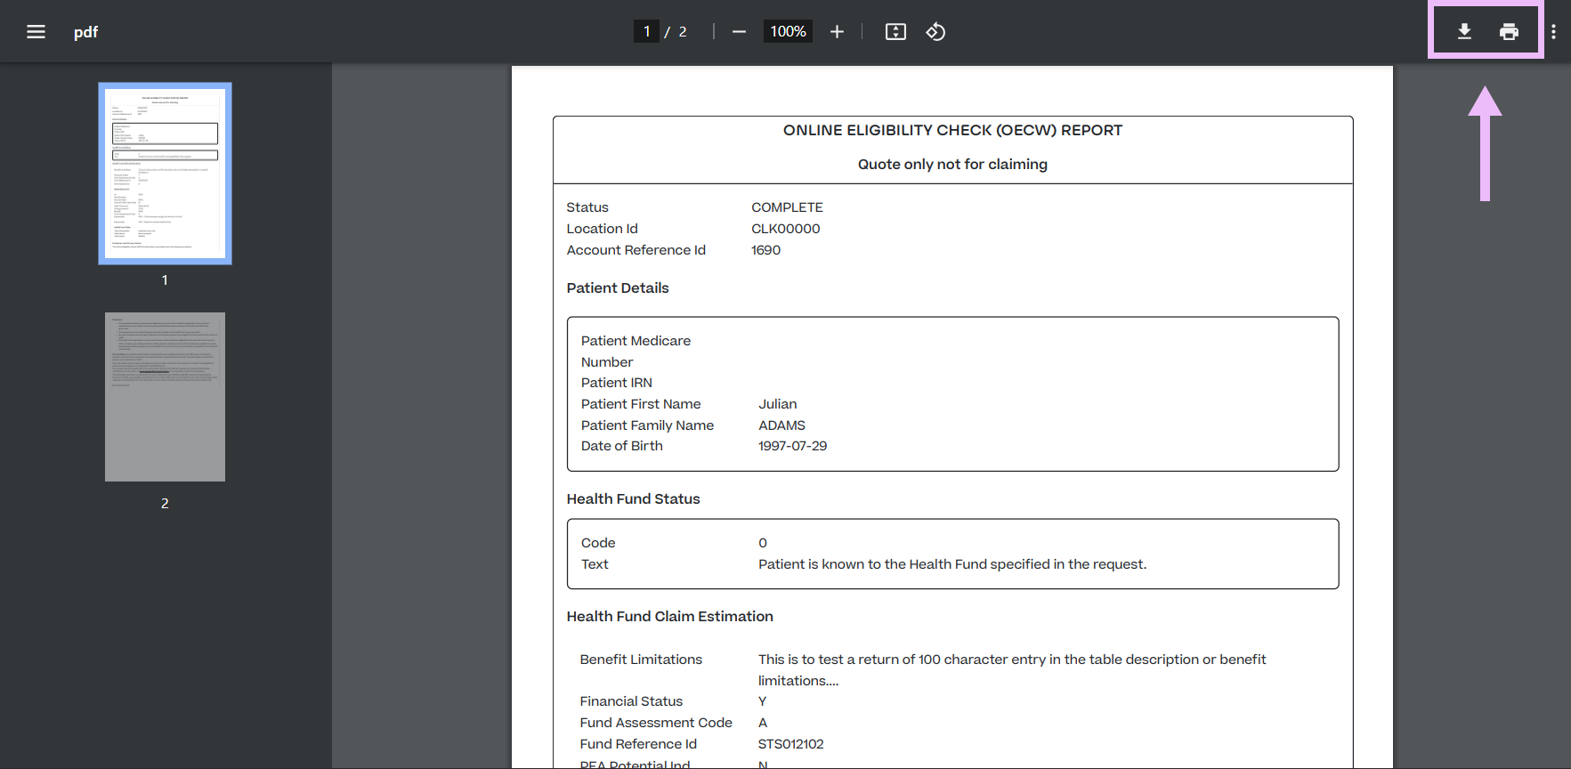Click the Health Fund Claim Estimation heading
Viewport: 1571px width, 769px height.
(669, 616)
